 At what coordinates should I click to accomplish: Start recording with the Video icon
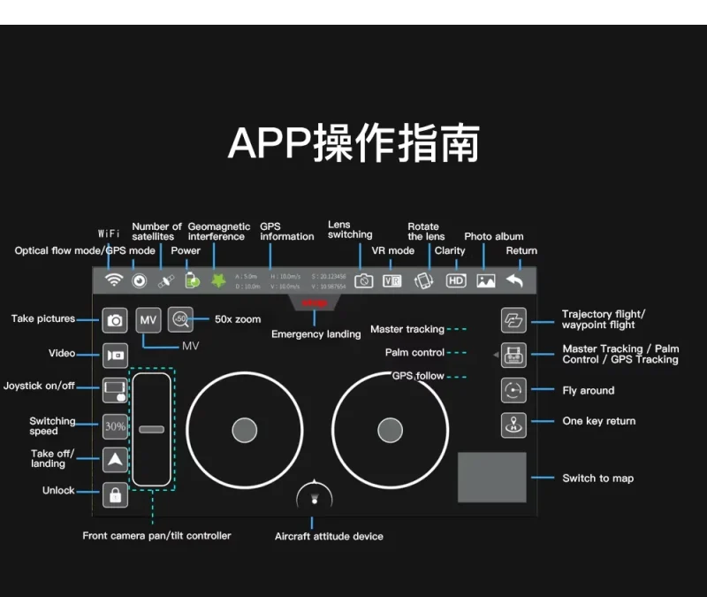(115, 356)
